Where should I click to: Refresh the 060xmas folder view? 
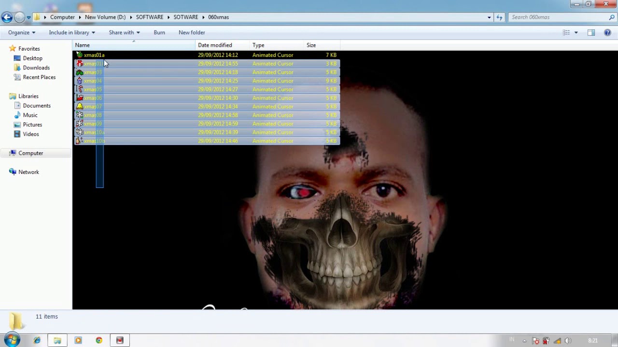[499, 17]
